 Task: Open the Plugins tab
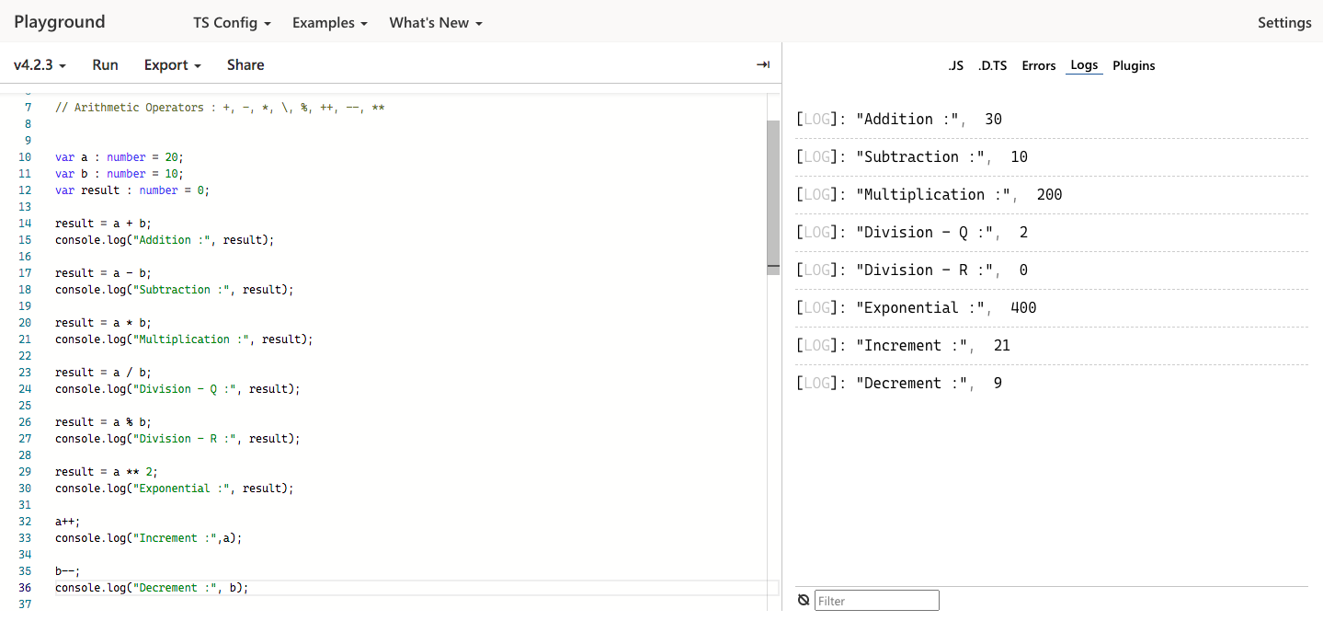[x=1134, y=66]
